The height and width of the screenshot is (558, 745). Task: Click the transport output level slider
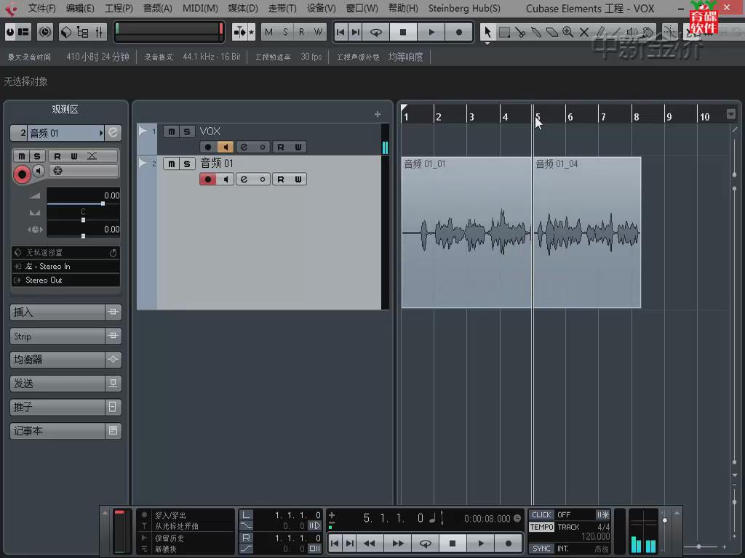point(665,520)
